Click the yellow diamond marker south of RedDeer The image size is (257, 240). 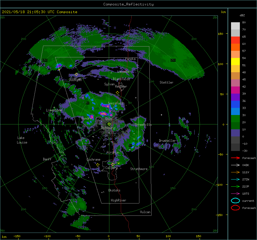click(x=117, y=93)
